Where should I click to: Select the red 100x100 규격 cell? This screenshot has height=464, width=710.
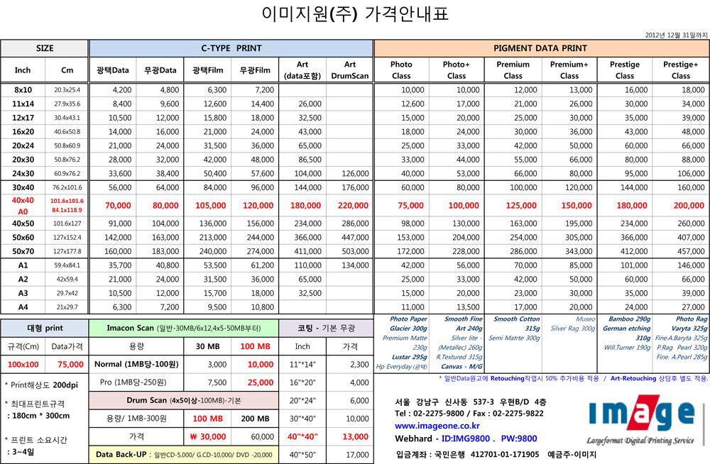(x=23, y=365)
